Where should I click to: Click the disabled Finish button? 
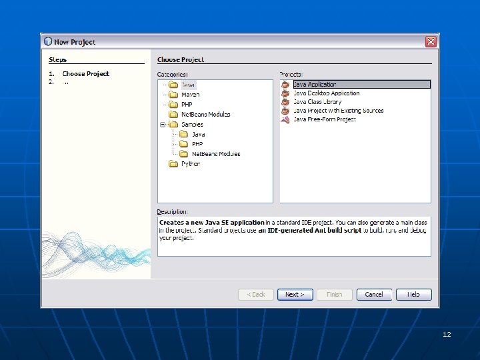[335, 295]
